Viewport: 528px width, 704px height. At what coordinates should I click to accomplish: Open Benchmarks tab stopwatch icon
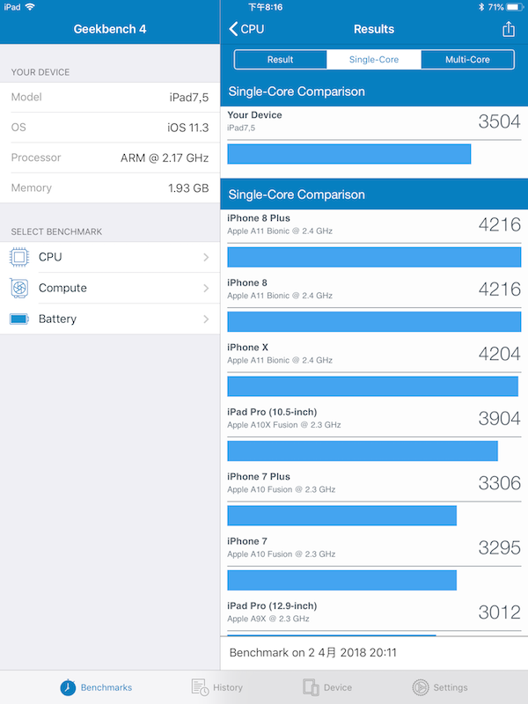point(68,687)
